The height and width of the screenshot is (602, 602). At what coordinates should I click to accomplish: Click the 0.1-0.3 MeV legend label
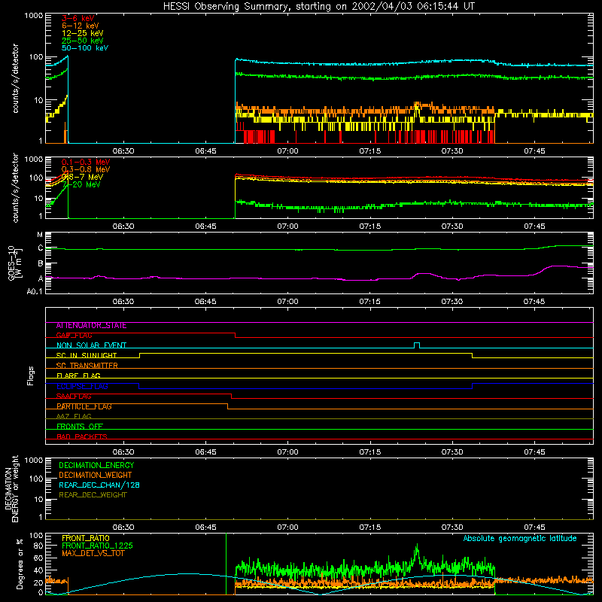(x=86, y=162)
